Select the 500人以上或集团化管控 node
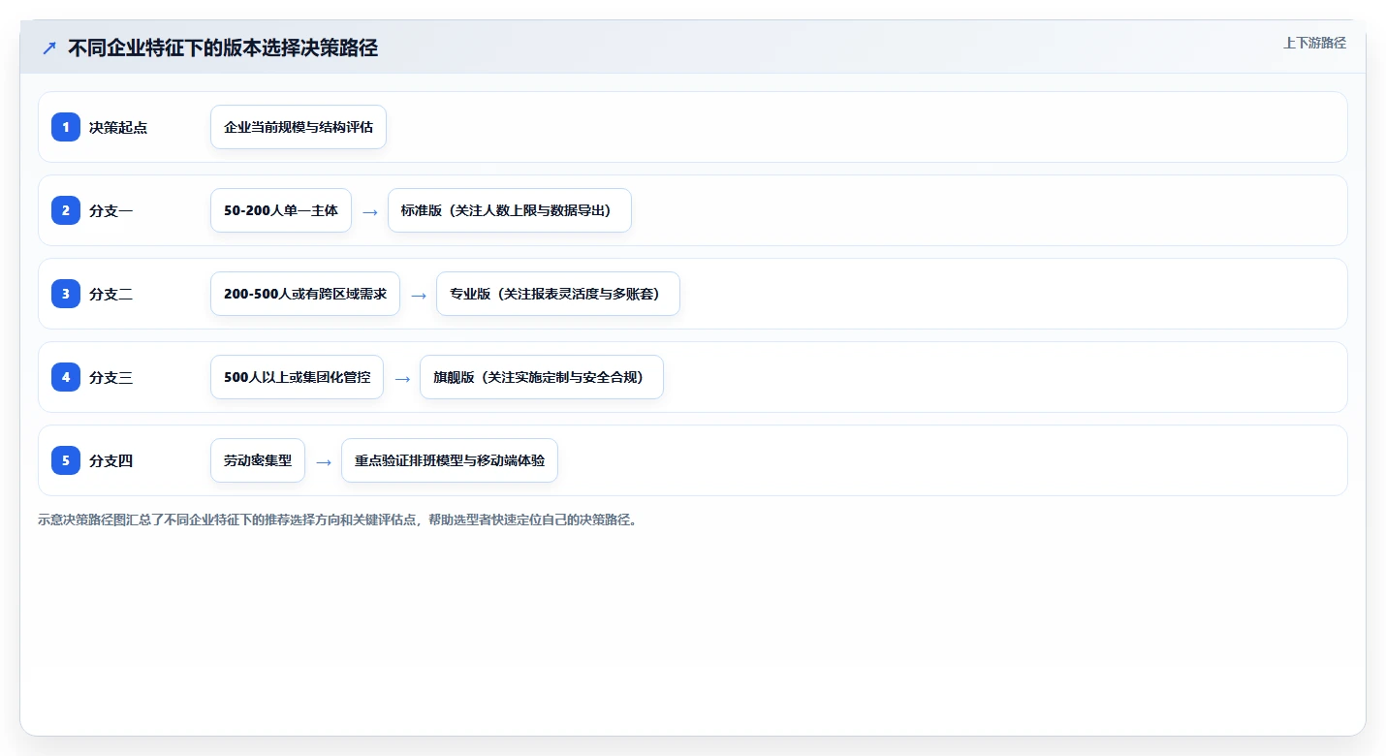The width and height of the screenshot is (1386, 756). pyautogui.click(x=297, y=377)
